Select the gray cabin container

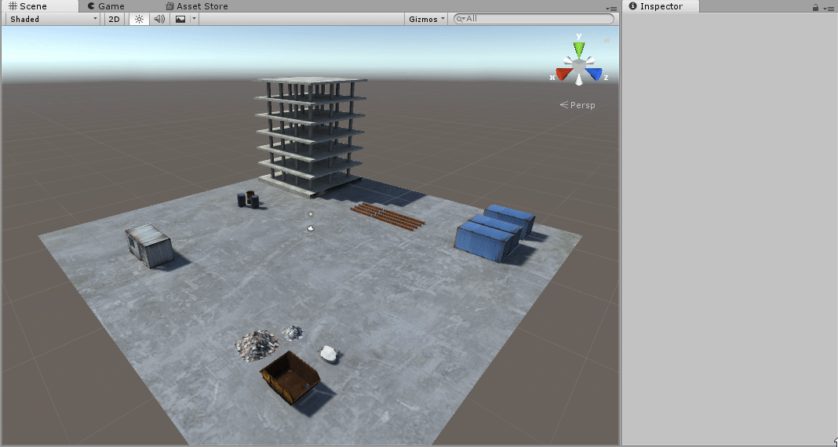tap(149, 245)
